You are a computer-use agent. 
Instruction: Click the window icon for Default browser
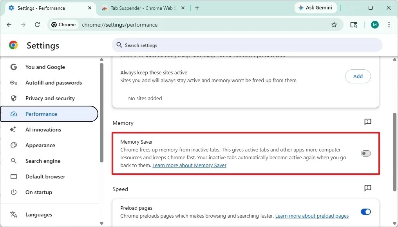13,177
